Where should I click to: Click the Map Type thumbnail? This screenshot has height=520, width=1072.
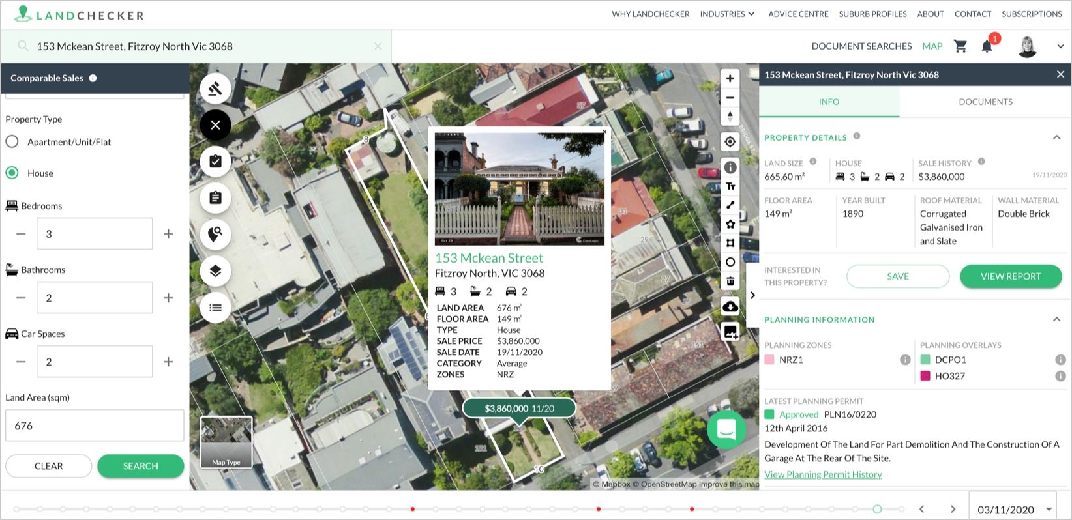pyautogui.click(x=226, y=442)
